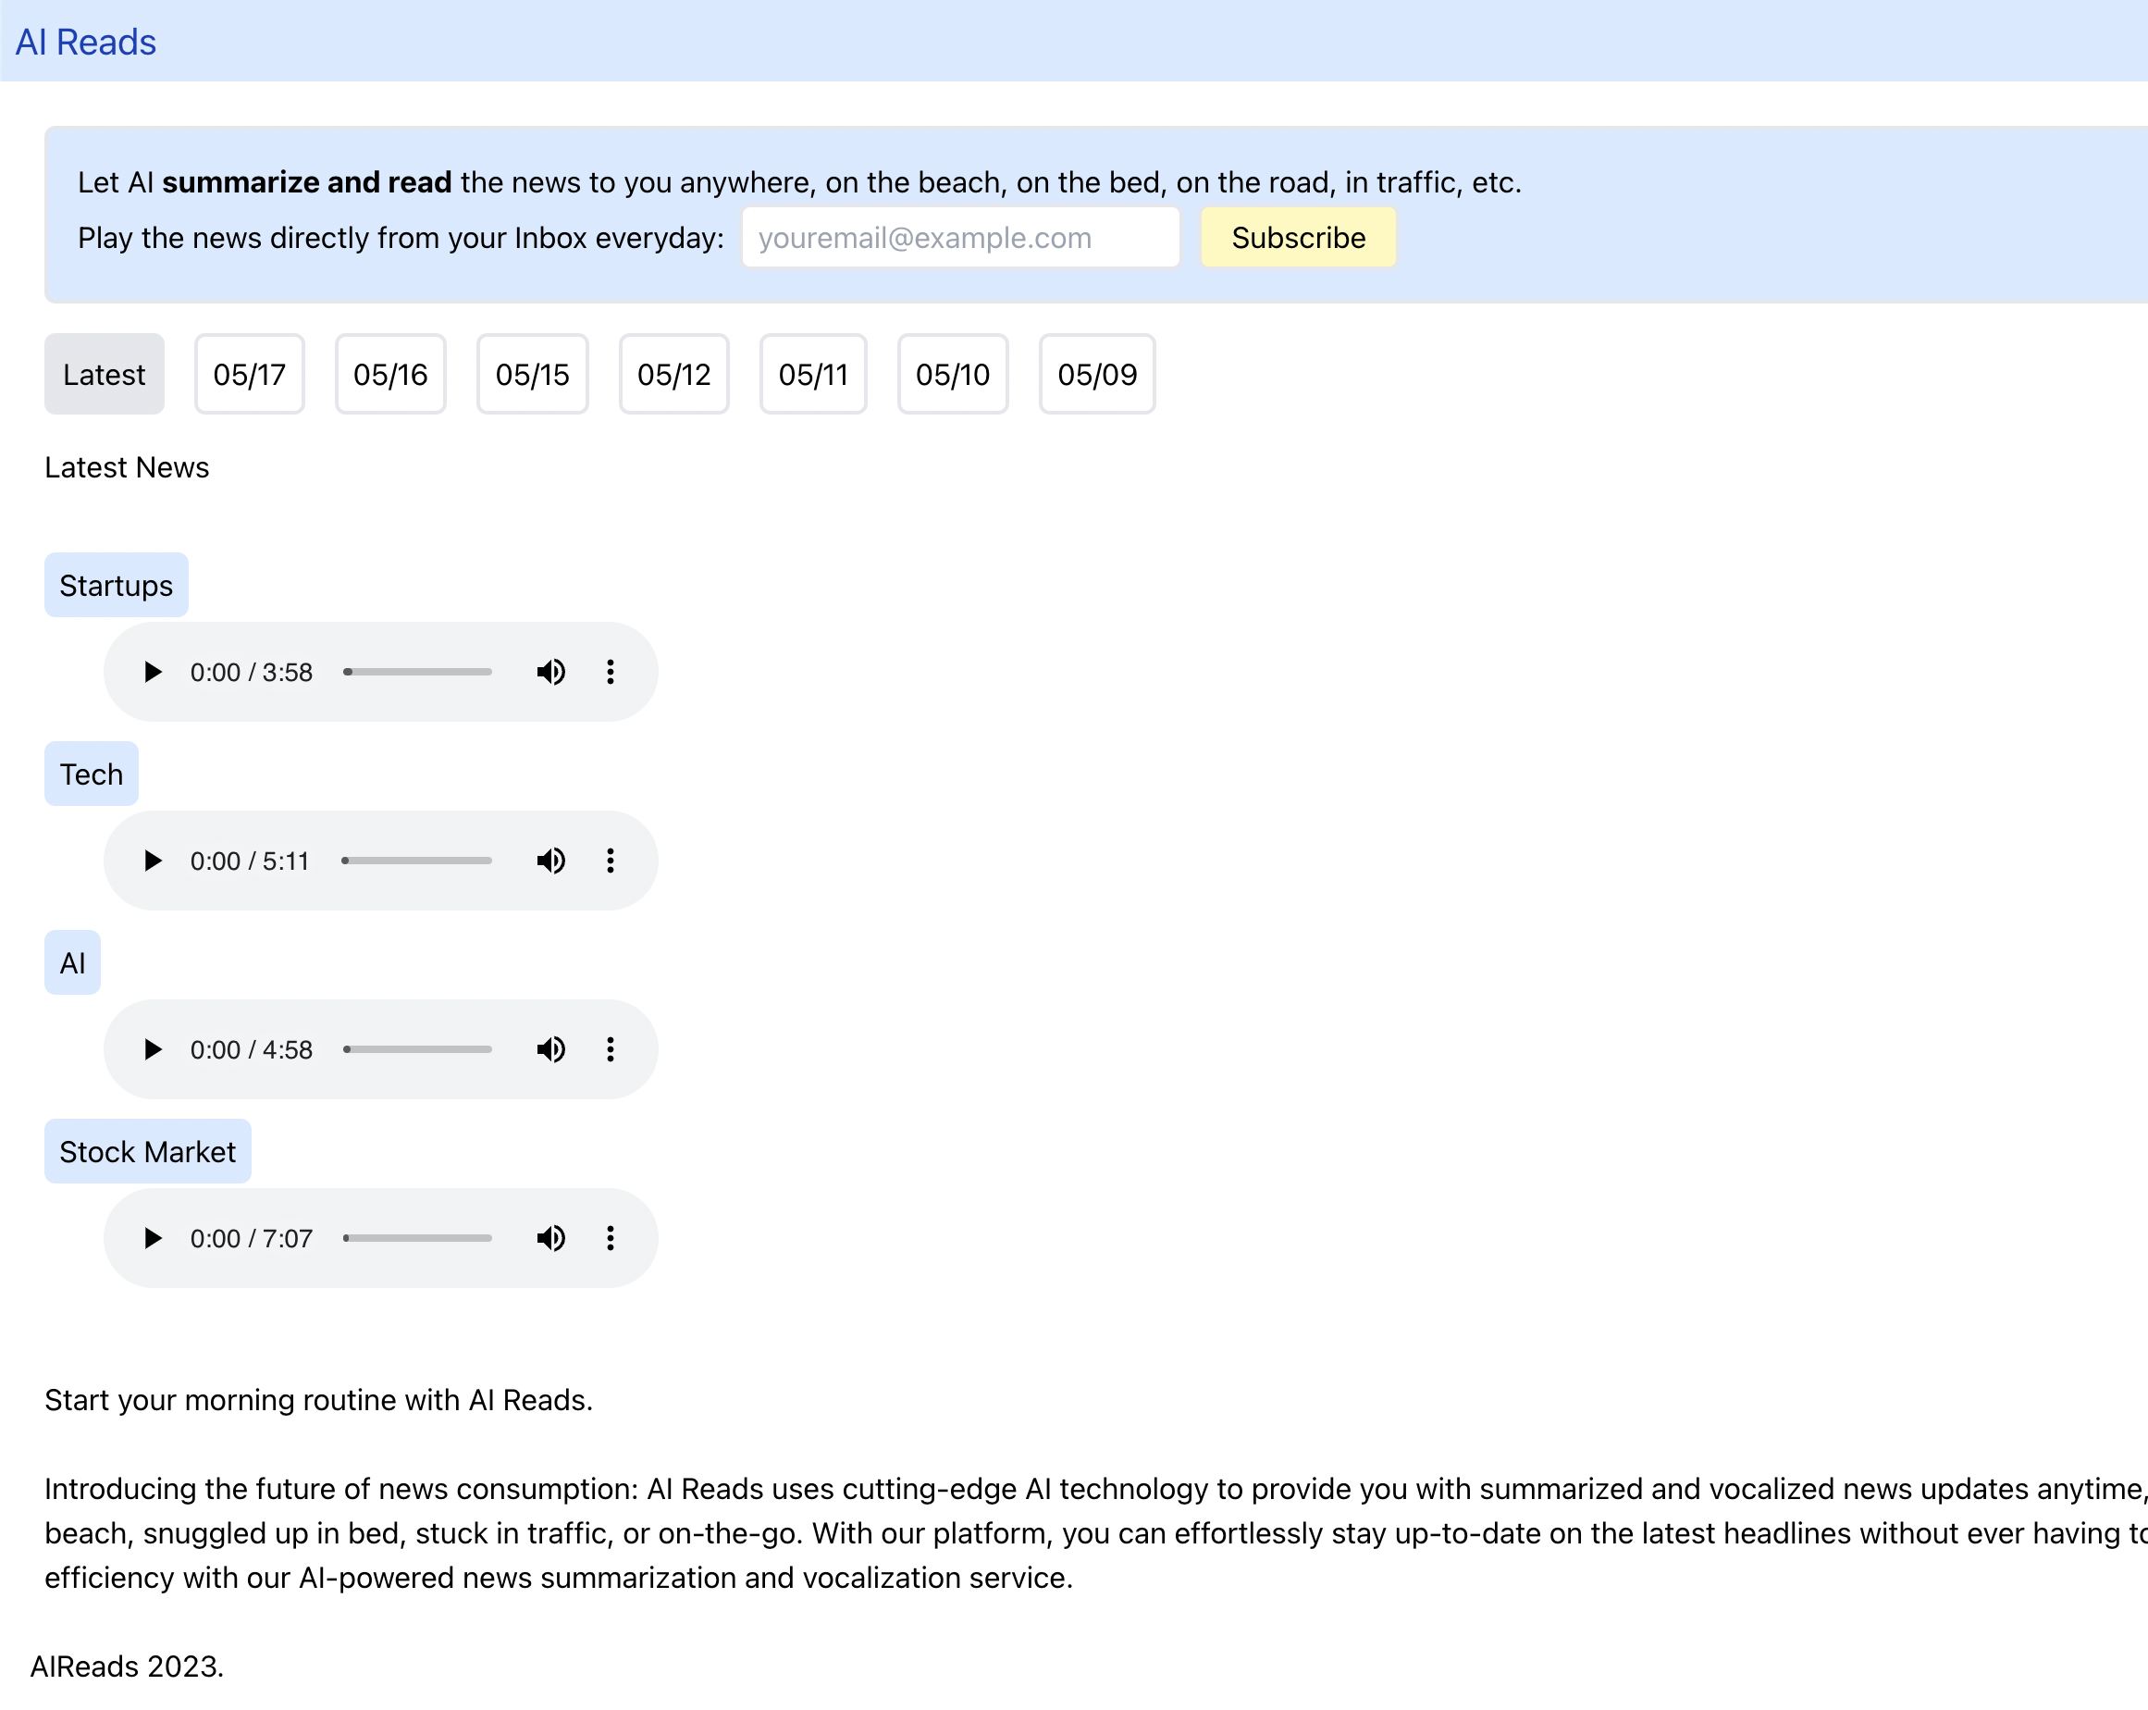Open more options for Tech audio

(x=611, y=861)
